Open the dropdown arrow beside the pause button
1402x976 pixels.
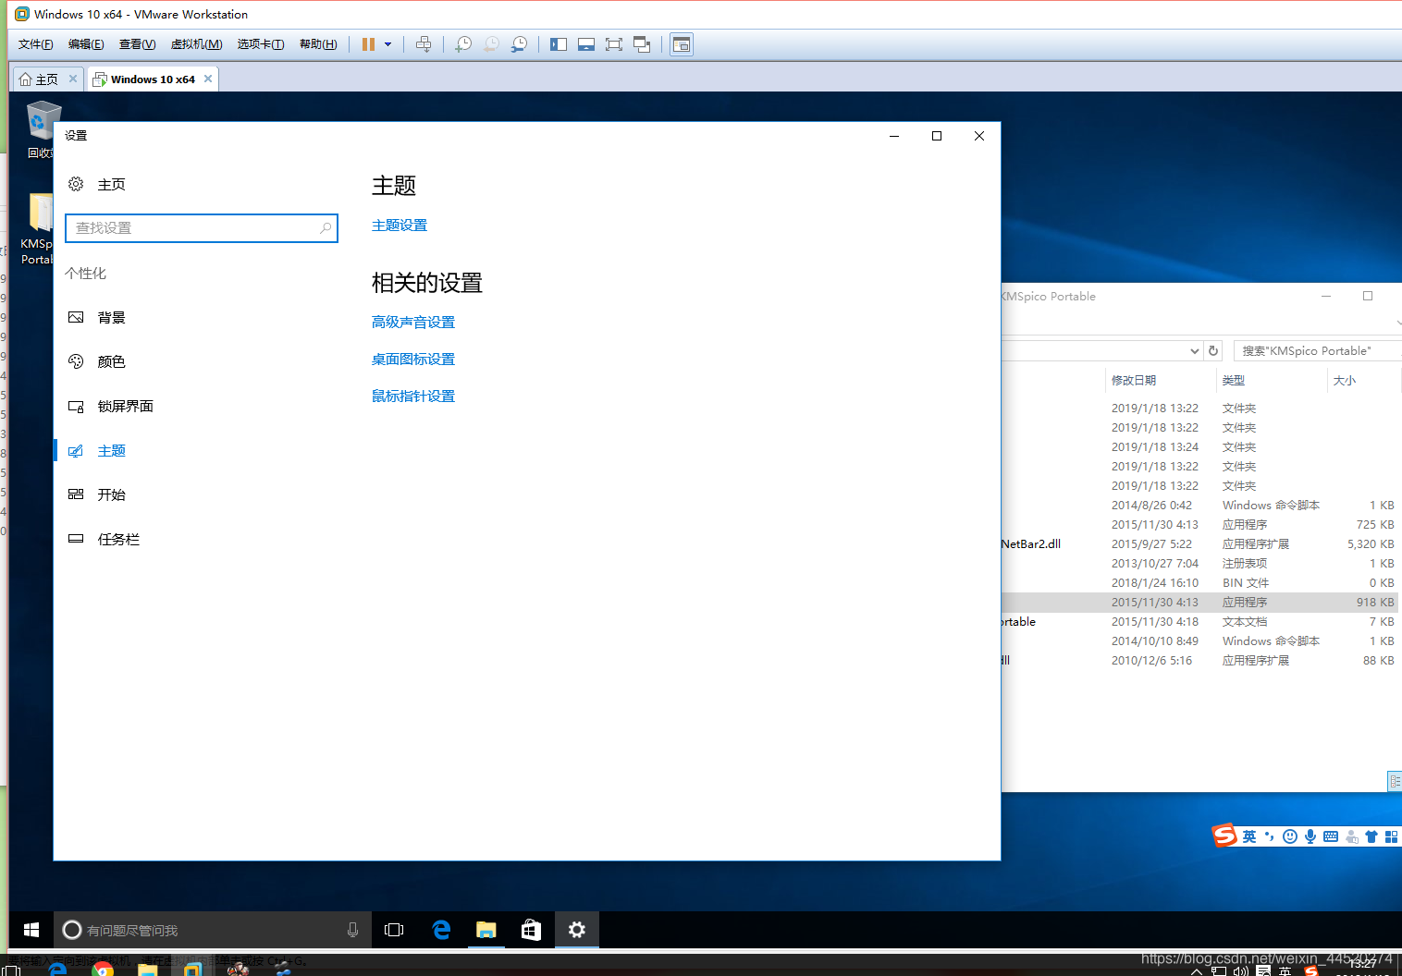click(x=387, y=44)
